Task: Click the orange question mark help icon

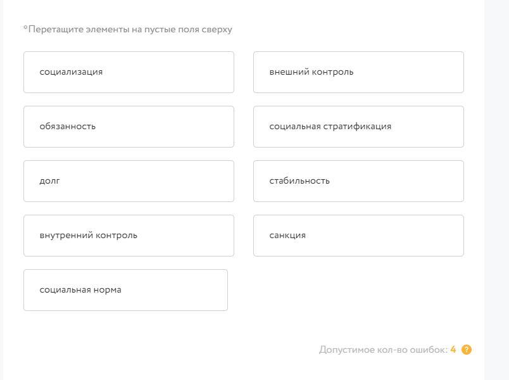Action: pyautogui.click(x=467, y=350)
